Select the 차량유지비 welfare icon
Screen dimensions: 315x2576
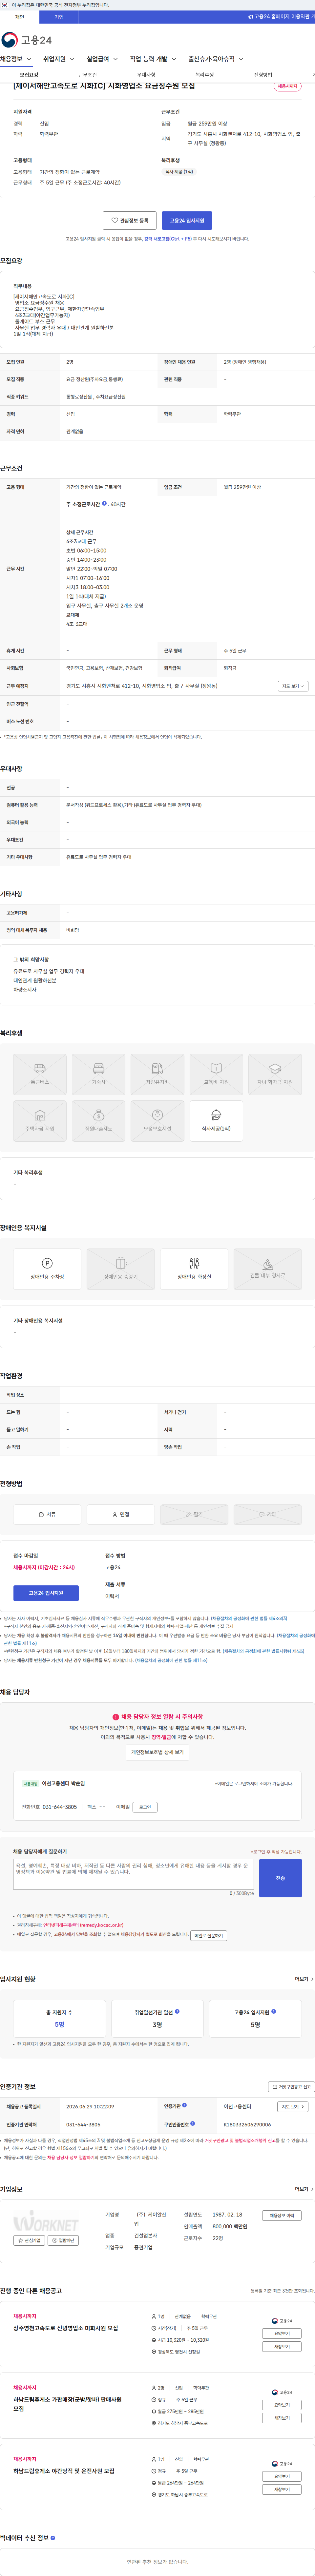click(157, 1074)
